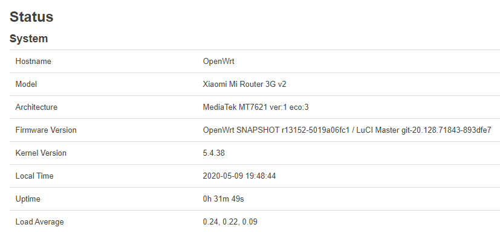Select the Kernel Version label
Image resolution: width=500 pixels, height=236 pixels.
pyautogui.click(x=41, y=153)
